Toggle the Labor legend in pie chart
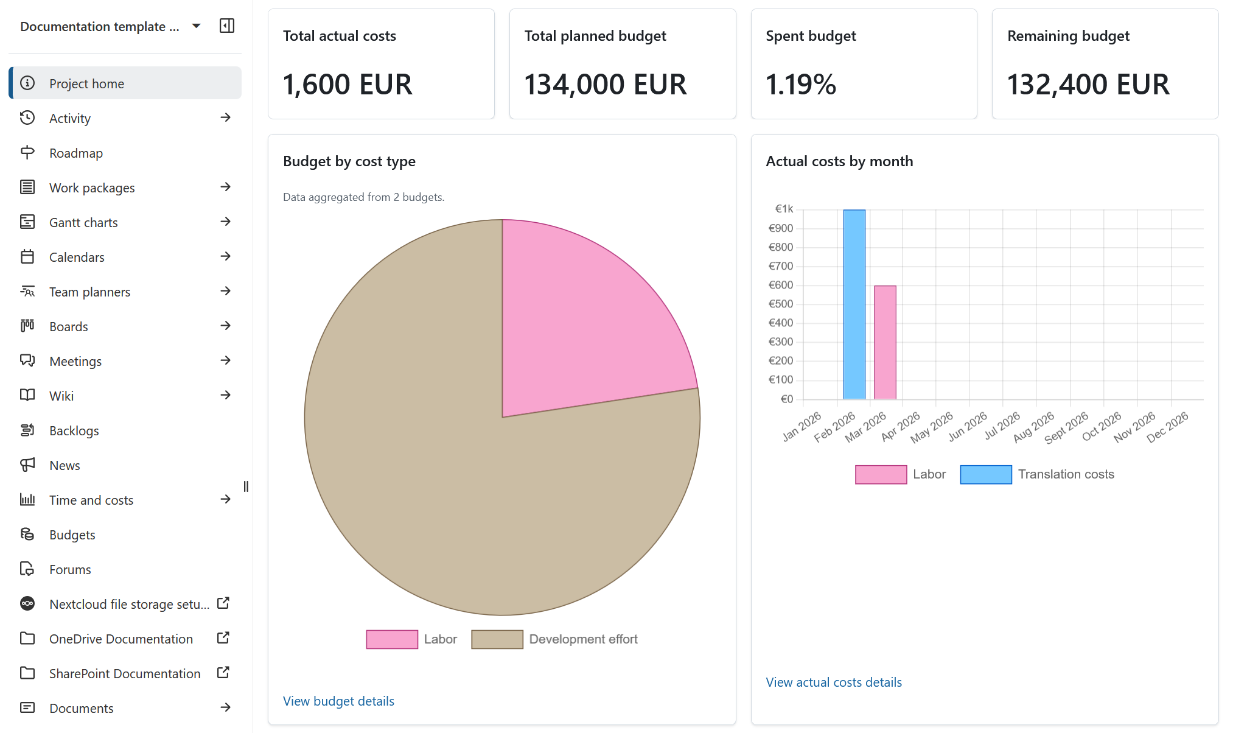The height and width of the screenshot is (733, 1233). pos(391,639)
